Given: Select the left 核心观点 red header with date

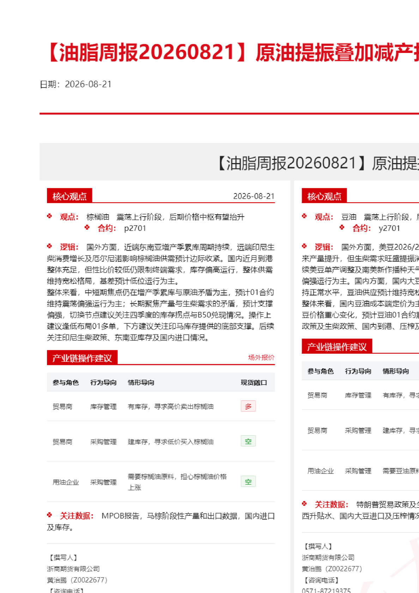Looking at the screenshot, I should (x=69, y=196).
